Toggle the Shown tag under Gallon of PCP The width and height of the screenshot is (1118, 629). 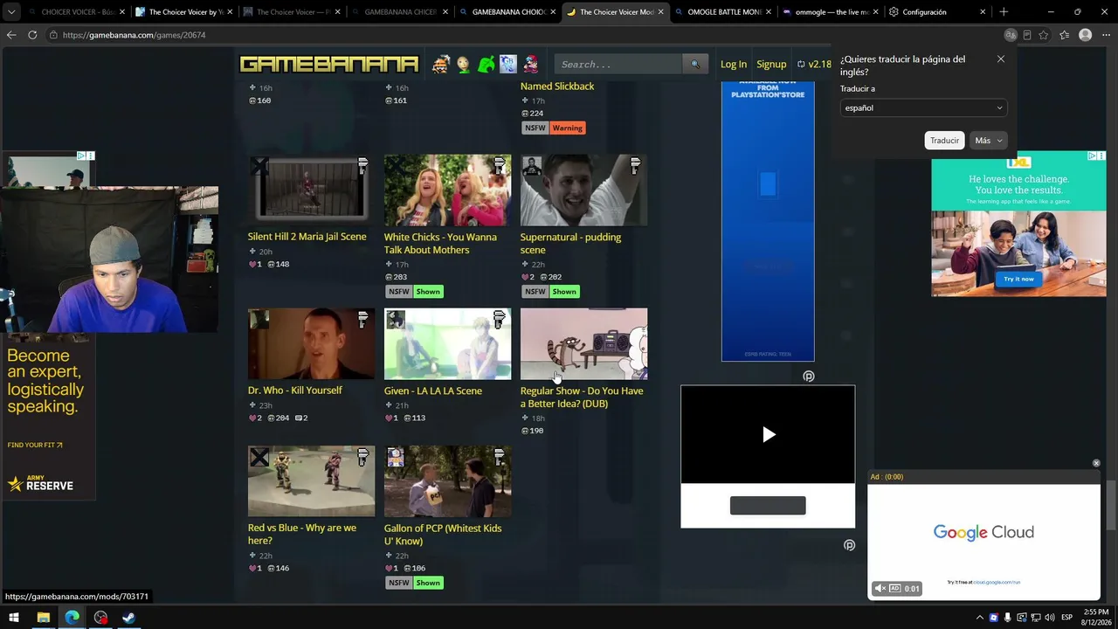[428, 583]
